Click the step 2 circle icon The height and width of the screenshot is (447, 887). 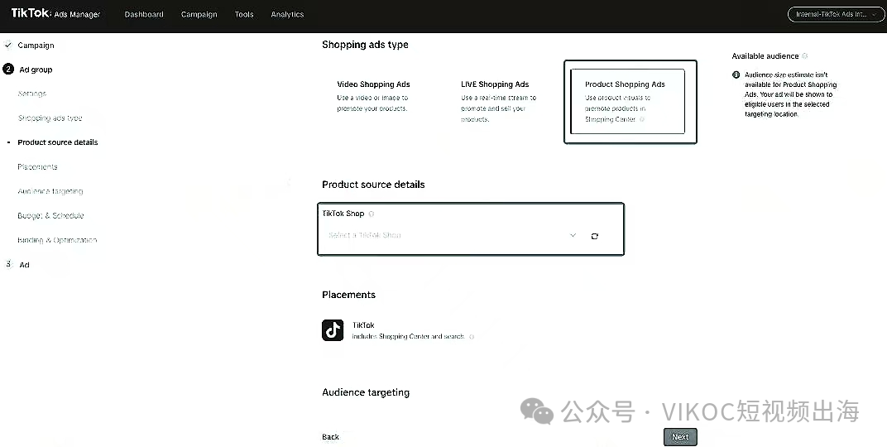click(x=8, y=69)
